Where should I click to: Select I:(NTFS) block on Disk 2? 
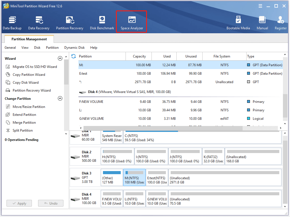pyautogui.click(x=151, y=156)
